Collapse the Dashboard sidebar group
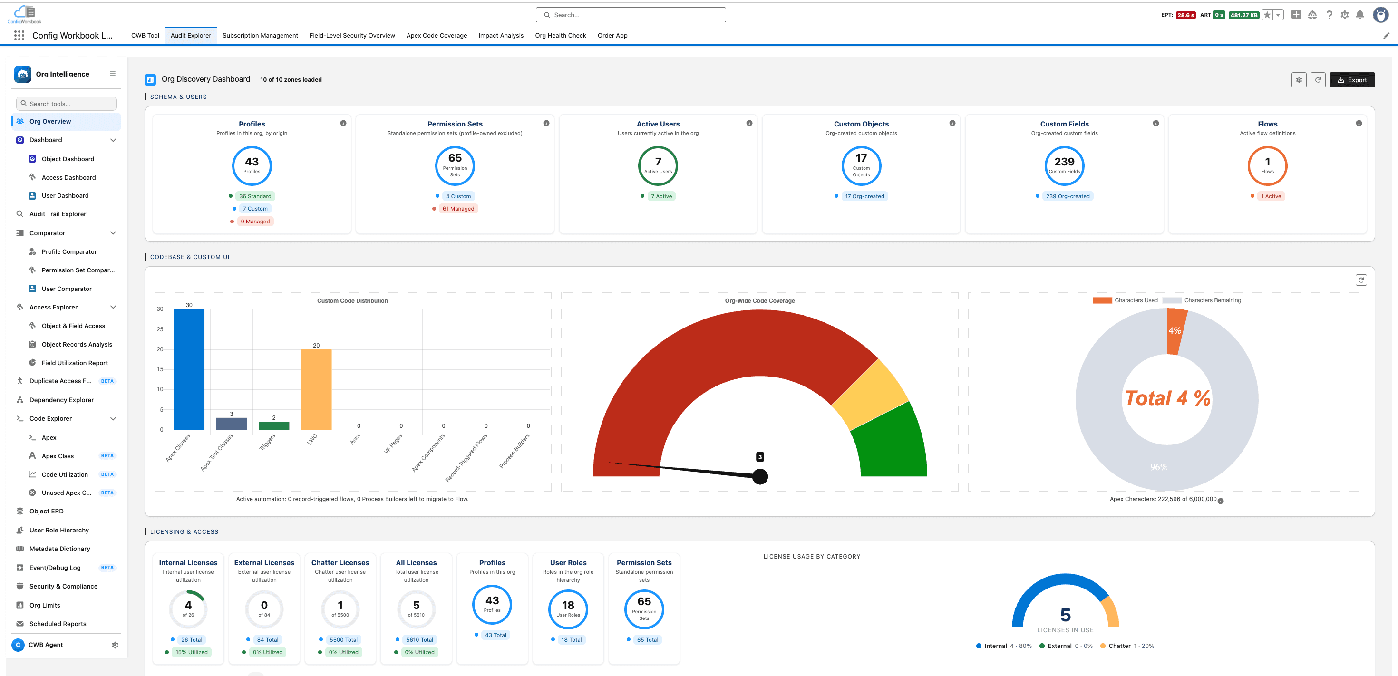 pyautogui.click(x=113, y=140)
